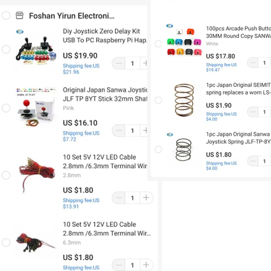The width and height of the screenshot is (271, 271).
Task: Select the 100pcs Arcade Push Button item
Action: [x=158, y=44]
